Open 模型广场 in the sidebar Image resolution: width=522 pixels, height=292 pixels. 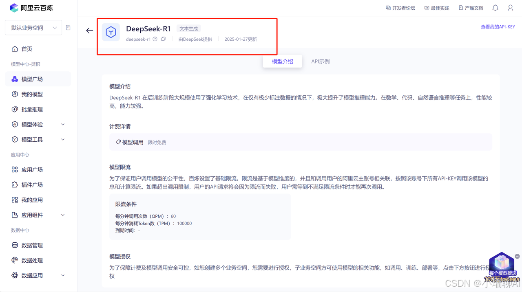38,79
